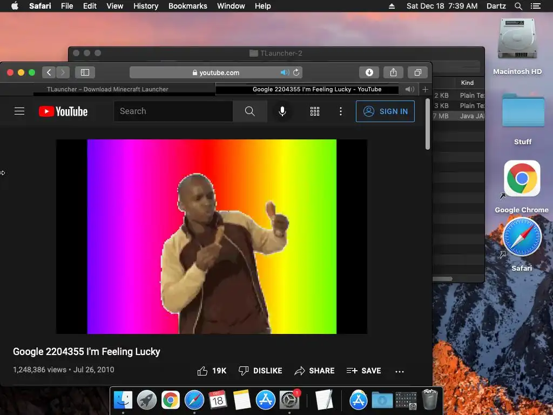Open Finder from the Dock
Image resolution: width=553 pixels, height=415 pixels.
123,400
